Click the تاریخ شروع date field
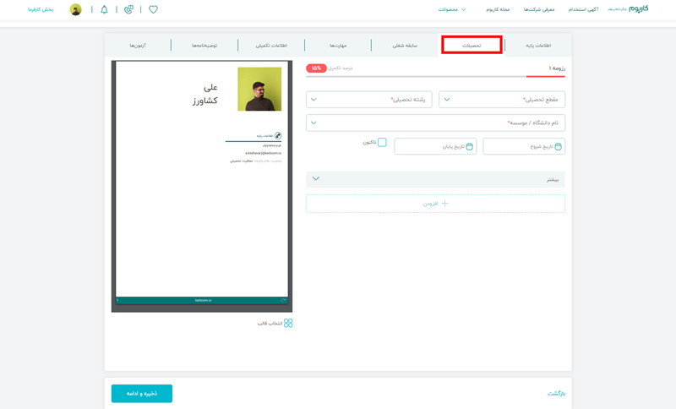The height and width of the screenshot is (409, 676). [x=524, y=146]
